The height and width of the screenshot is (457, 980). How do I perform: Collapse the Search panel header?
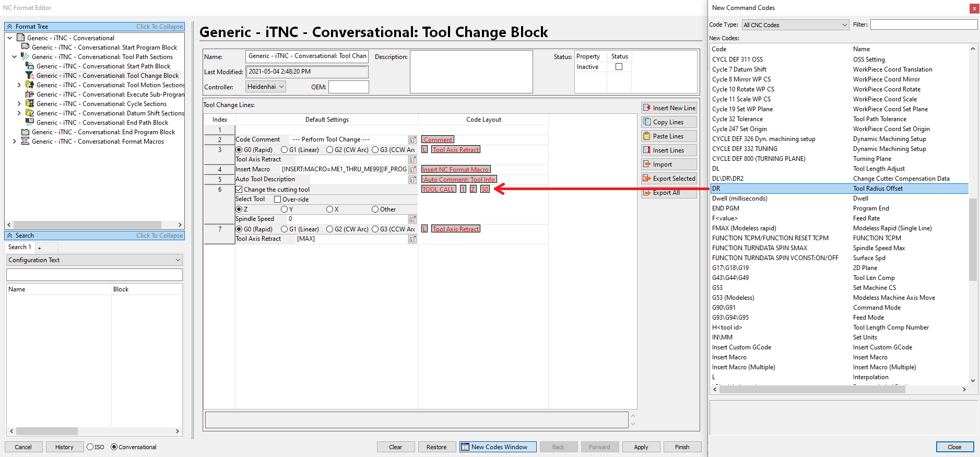95,236
